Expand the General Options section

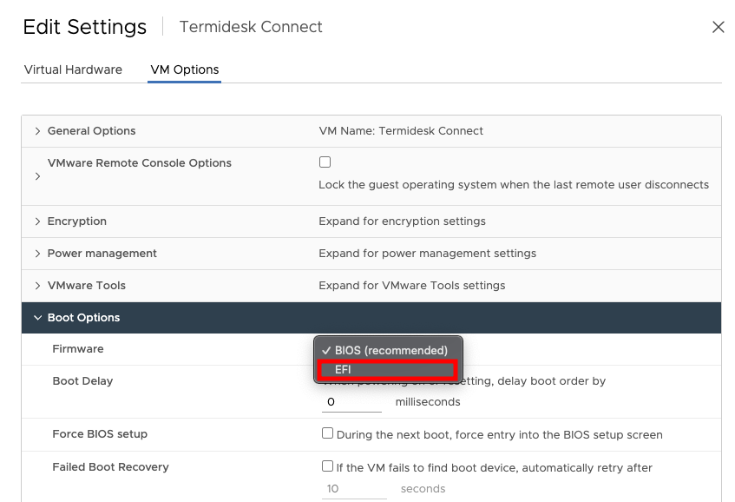click(x=37, y=131)
